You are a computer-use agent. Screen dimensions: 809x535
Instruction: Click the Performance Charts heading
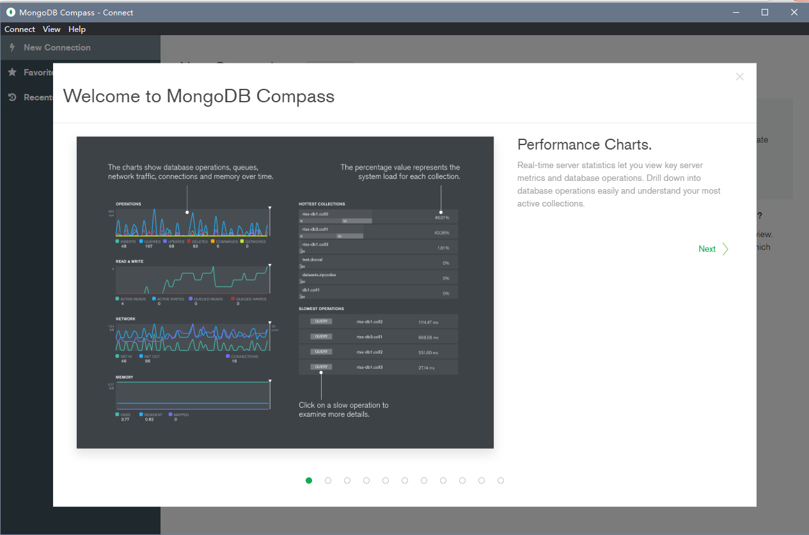click(585, 144)
